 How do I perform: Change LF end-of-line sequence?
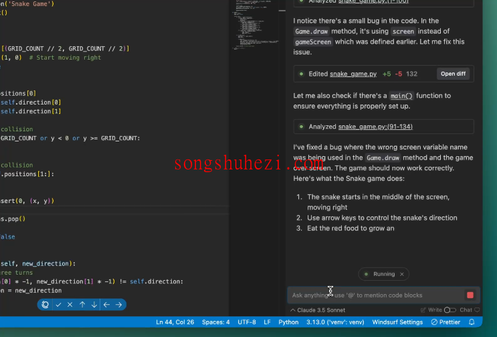[x=267, y=322]
